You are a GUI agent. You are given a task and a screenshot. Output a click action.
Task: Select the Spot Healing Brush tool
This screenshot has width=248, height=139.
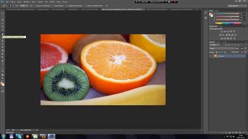point(2,34)
